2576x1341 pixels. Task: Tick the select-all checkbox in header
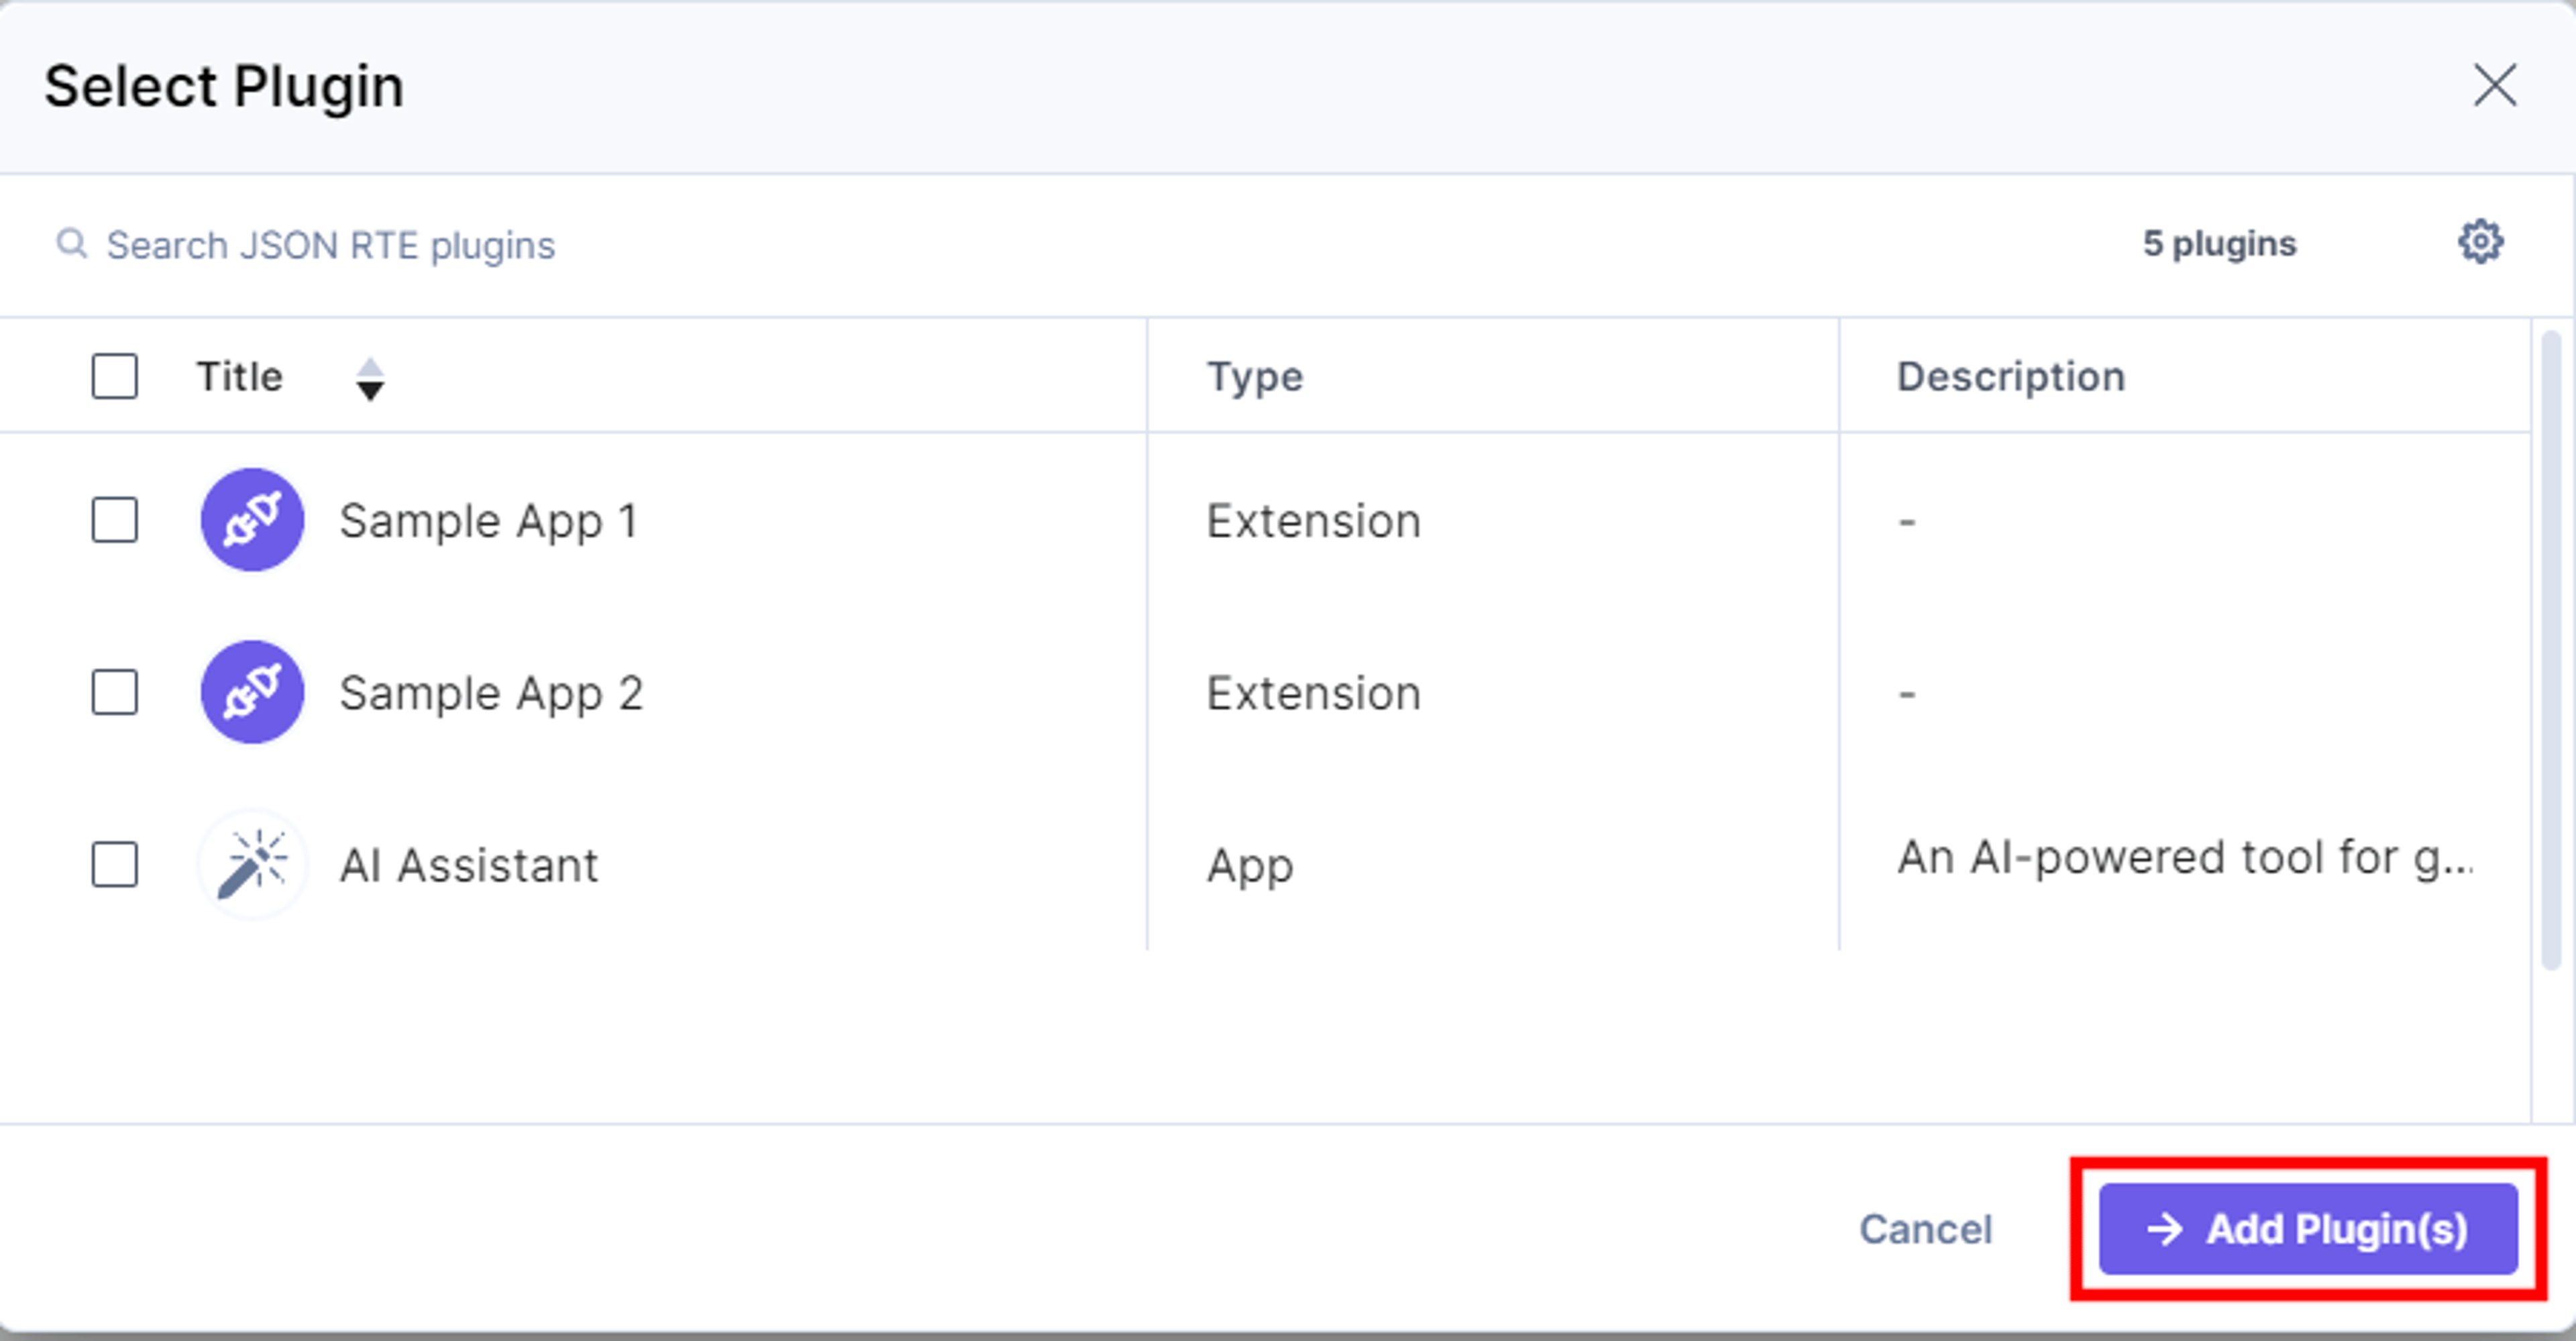point(115,376)
